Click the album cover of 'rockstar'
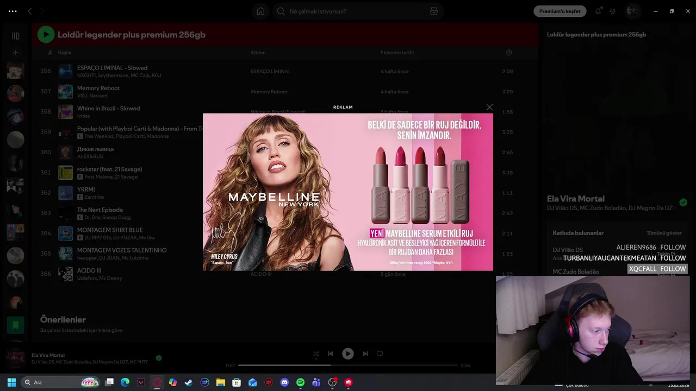The image size is (696, 391). pyautogui.click(x=66, y=173)
